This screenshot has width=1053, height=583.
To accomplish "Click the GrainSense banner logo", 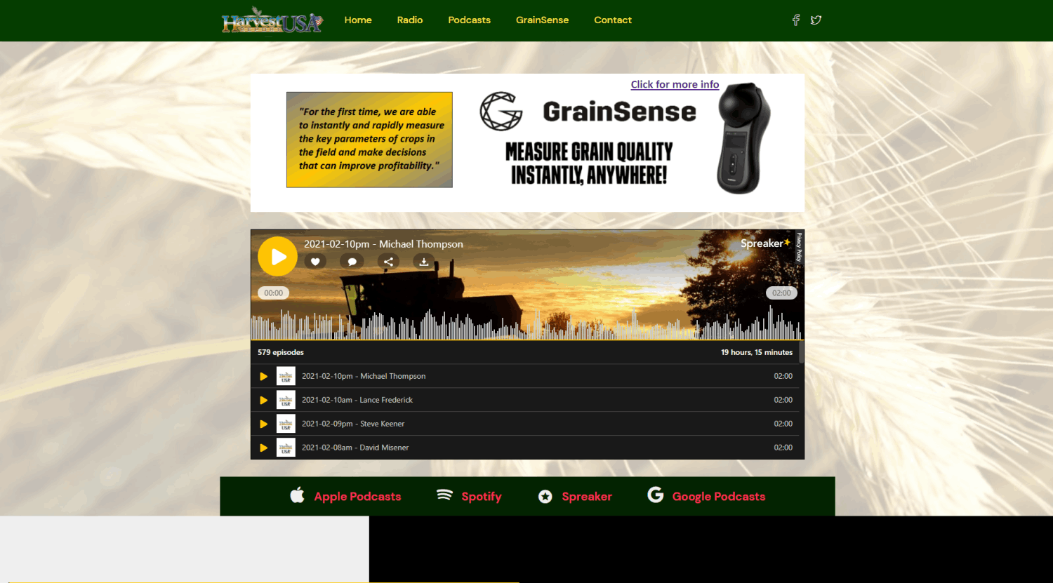I will pyautogui.click(x=588, y=112).
